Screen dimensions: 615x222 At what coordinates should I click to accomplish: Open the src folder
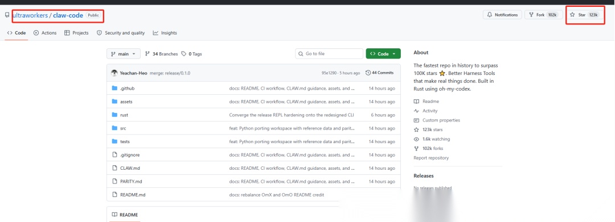[x=123, y=128]
